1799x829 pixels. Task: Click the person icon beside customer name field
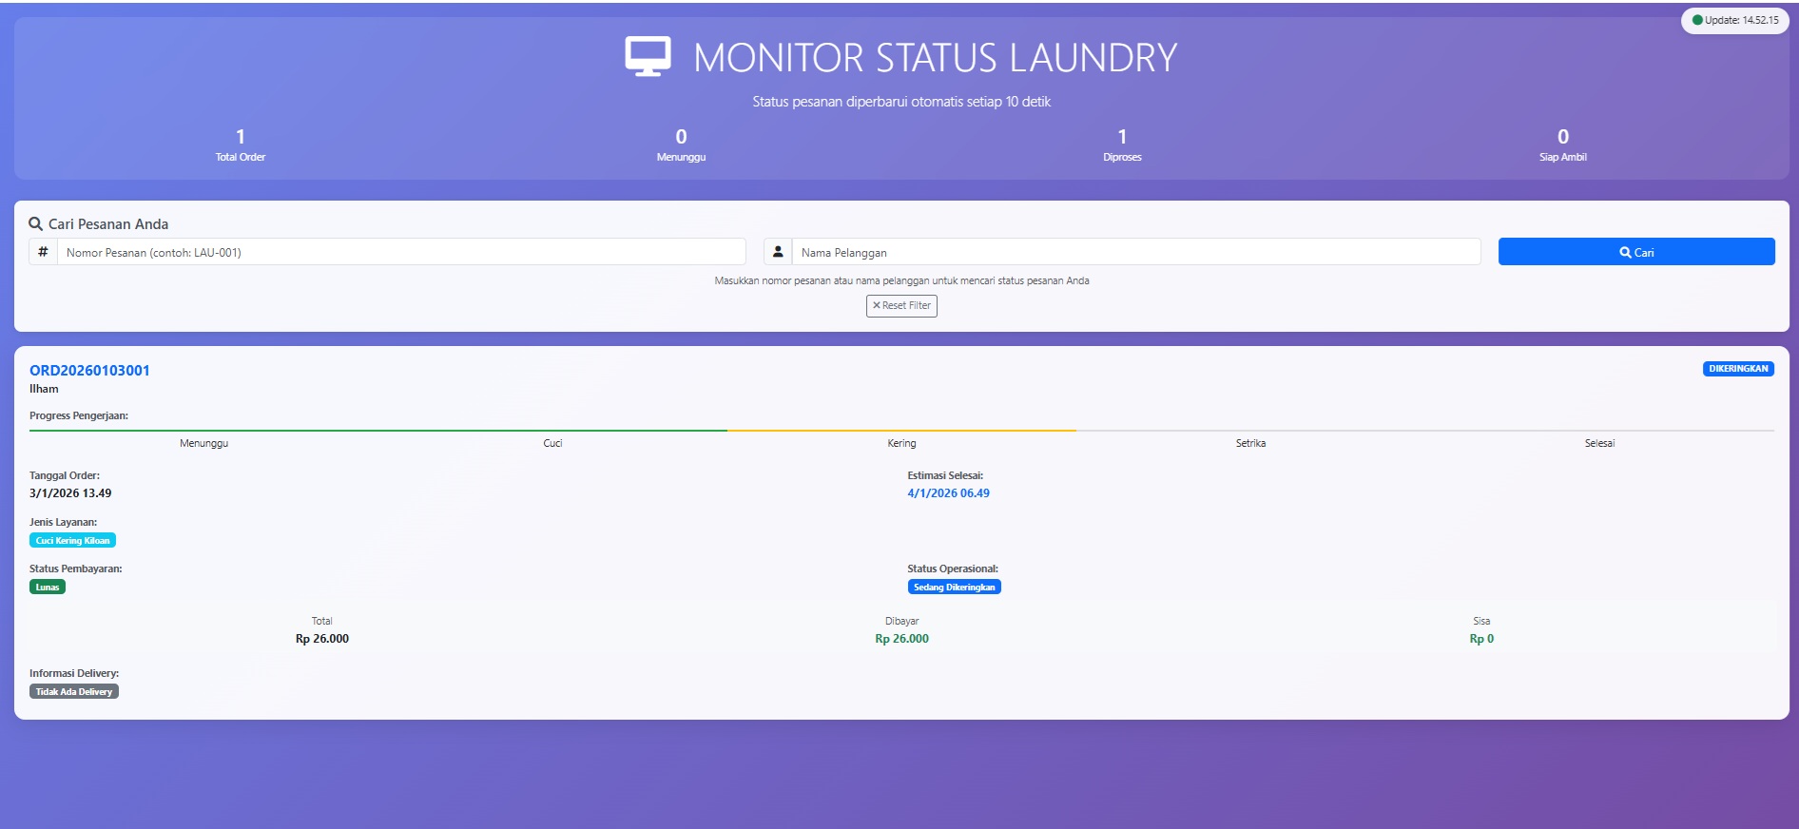(x=778, y=252)
